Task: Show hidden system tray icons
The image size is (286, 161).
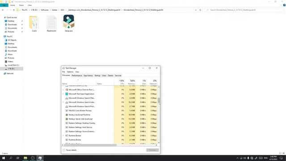Action: (x=237, y=158)
